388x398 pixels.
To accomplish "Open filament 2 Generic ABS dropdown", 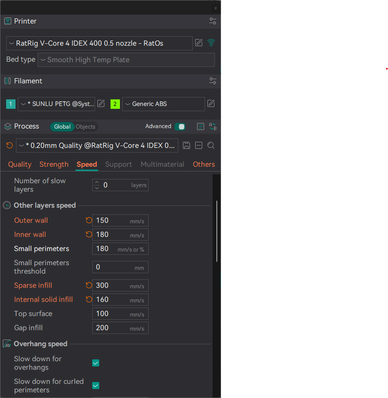I will pos(164,104).
